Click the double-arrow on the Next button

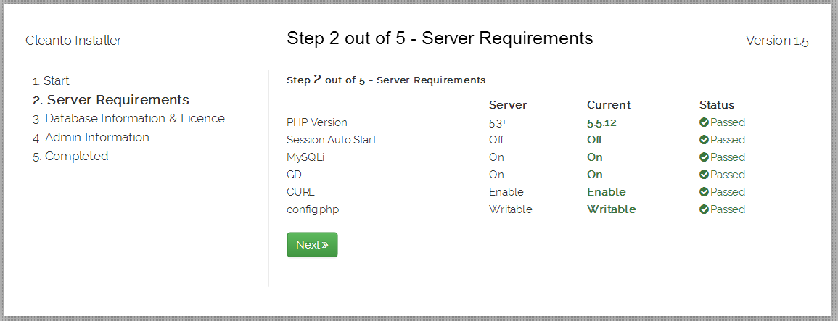coord(325,245)
